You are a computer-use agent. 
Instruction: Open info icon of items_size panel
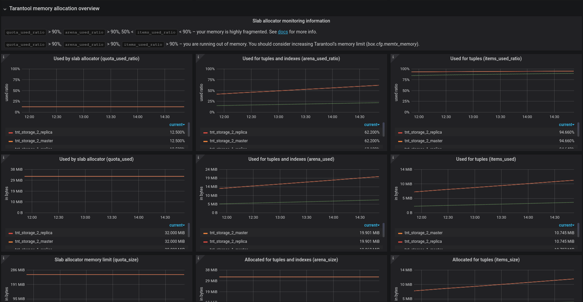pos(393,258)
